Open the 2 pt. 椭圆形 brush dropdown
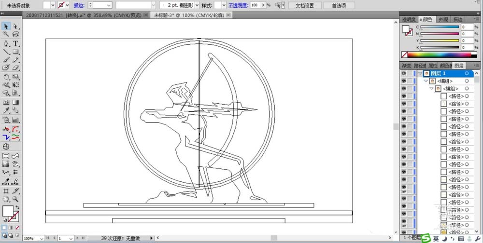Image resolution: width=483 pixels, height=243 pixels. (x=197, y=5)
